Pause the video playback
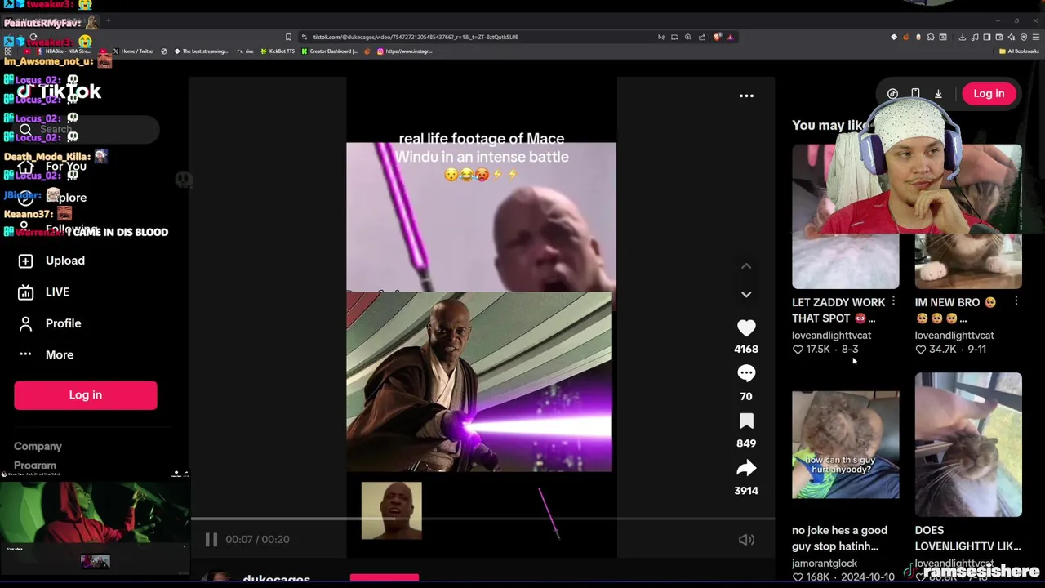Viewport: 1045px width, 588px height. [211, 539]
